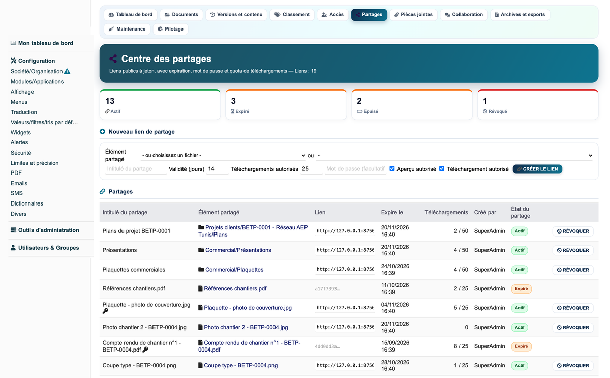Click the Mot de passe field

click(x=355, y=169)
